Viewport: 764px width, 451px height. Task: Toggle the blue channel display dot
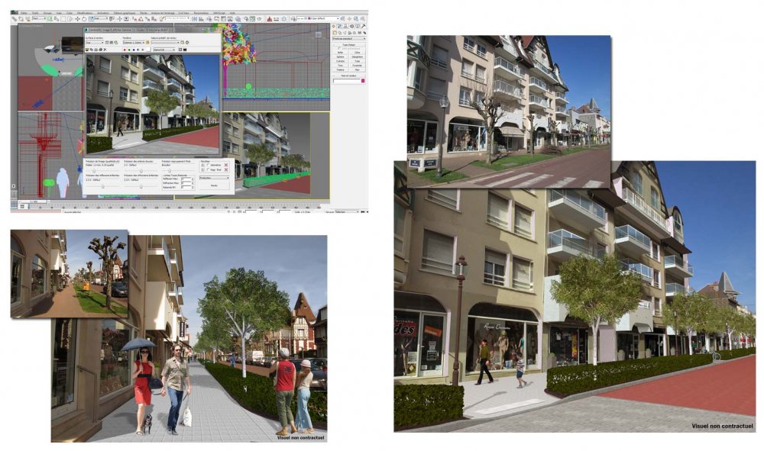coord(134,50)
